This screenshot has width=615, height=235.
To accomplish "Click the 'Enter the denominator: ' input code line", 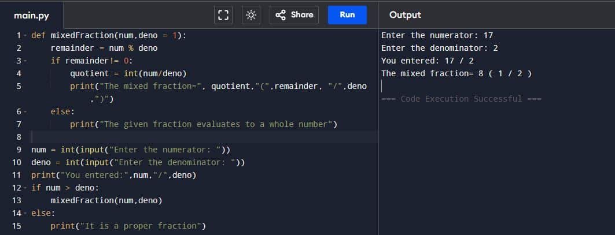I will pyautogui.click(x=138, y=163).
